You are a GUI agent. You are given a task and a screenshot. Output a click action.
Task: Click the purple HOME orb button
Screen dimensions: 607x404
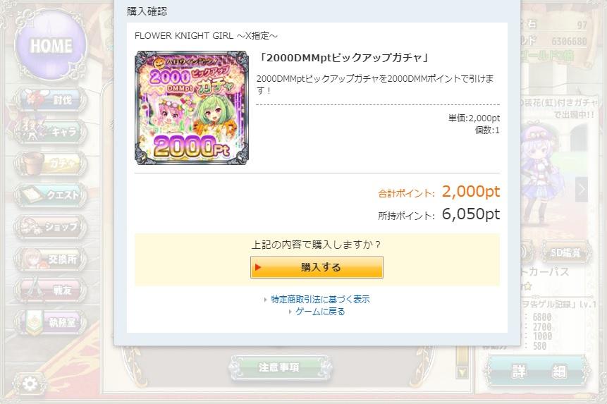(50, 45)
